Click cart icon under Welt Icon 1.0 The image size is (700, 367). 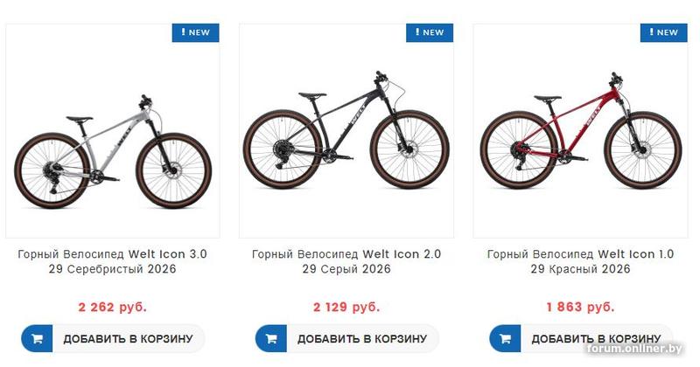tap(505, 338)
